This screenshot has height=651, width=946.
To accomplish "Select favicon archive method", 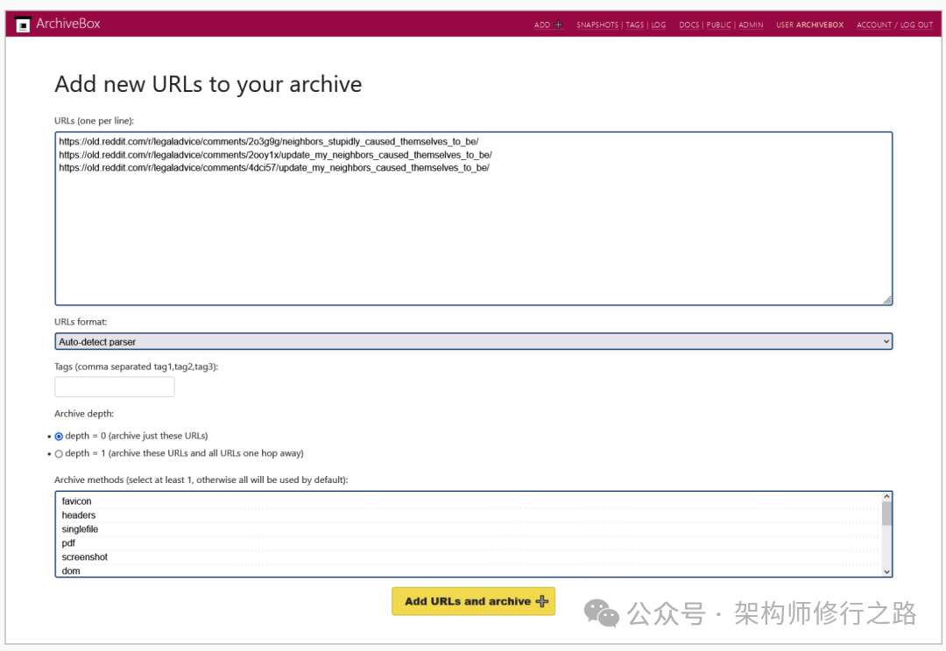I will pyautogui.click(x=468, y=500).
